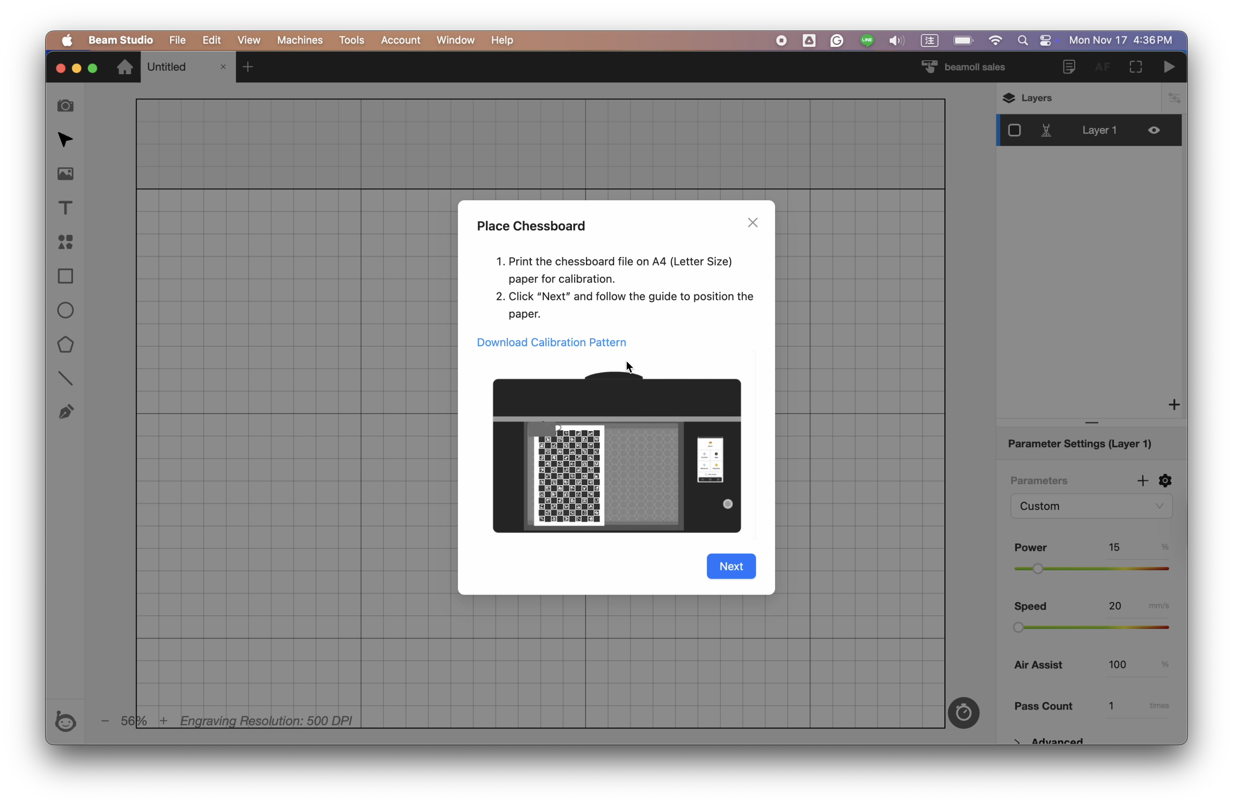Open layer panel options icon

click(1174, 98)
